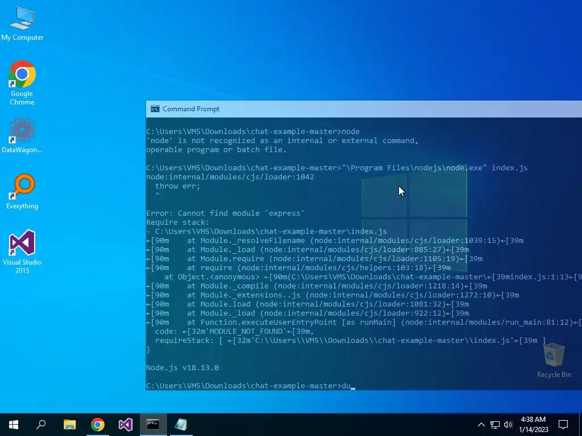
Task: Select the Everything search desktop shortcut
Action: click(x=22, y=192)
